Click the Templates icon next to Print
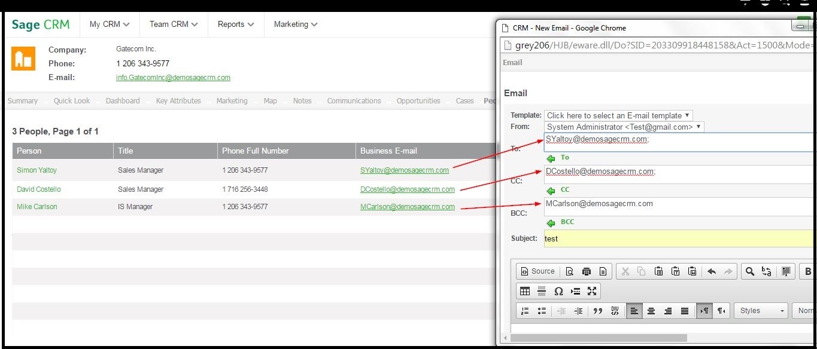The image size is (817, 349). pyautogui.click(x=603, y=271)
